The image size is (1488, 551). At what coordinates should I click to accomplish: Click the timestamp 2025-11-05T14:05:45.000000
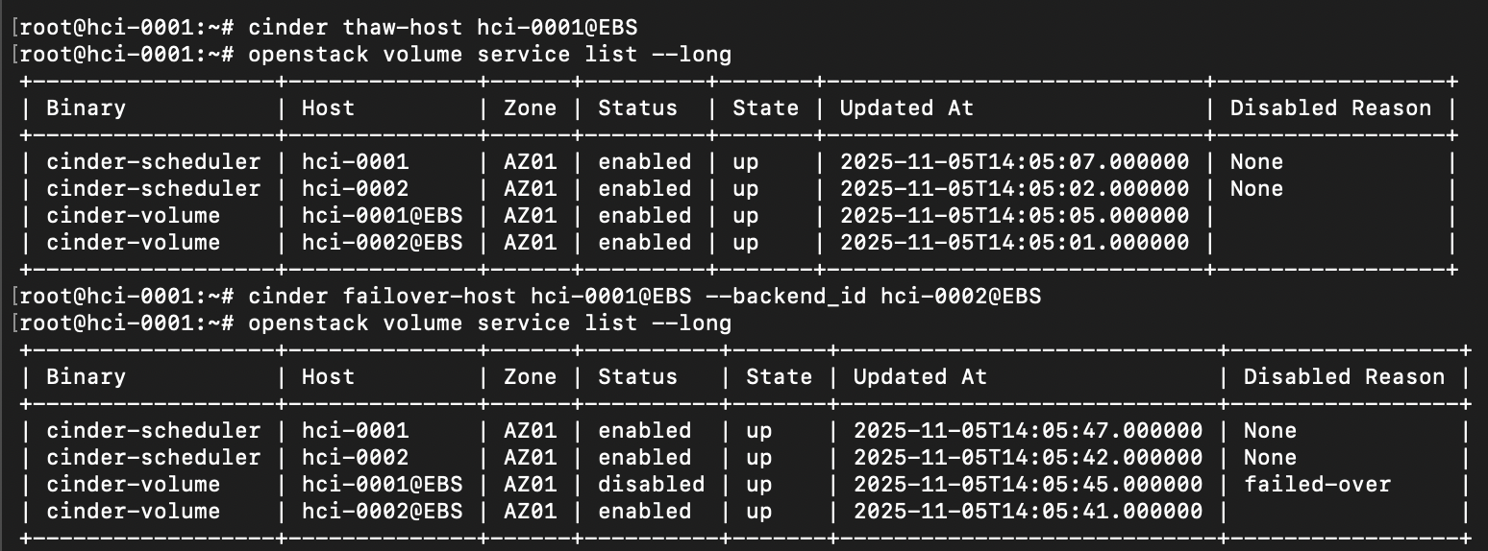point(1028,484)
